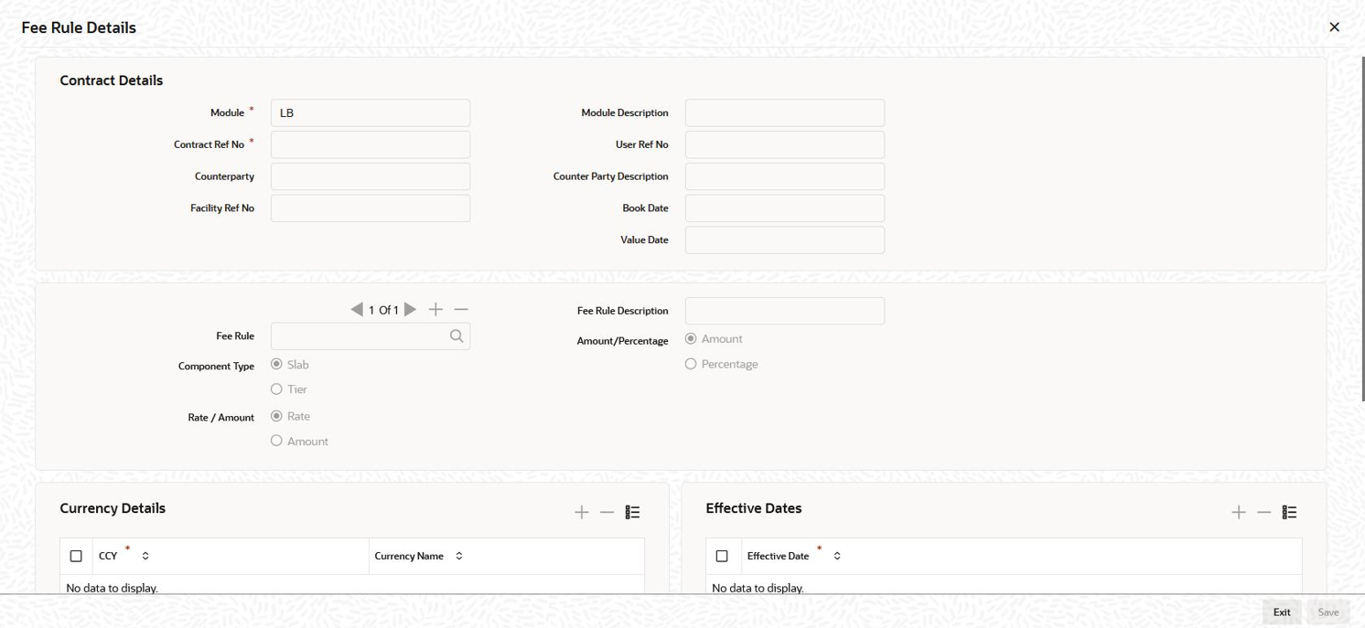Add row in Effective Dates
Viewport: 1365px width, 628px height.
pyautogui.click(x=1239, y=512)
